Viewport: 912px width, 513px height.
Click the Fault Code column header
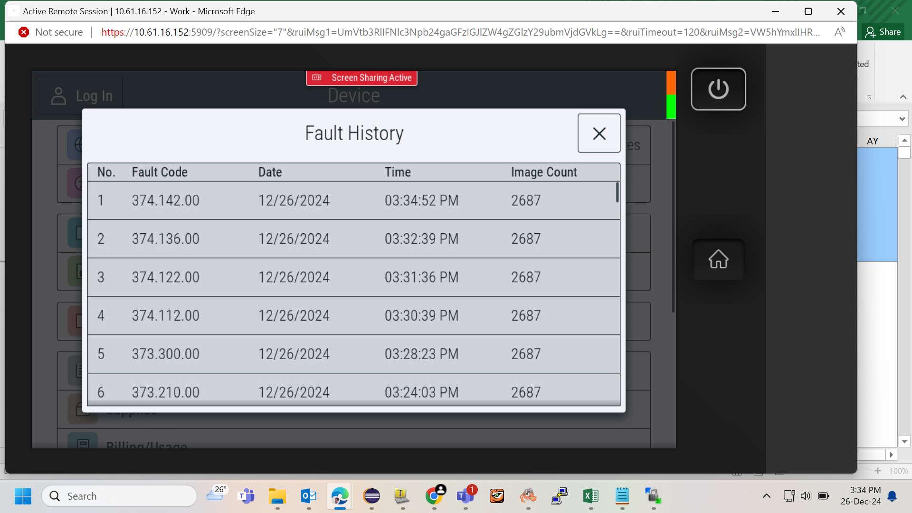160,172
